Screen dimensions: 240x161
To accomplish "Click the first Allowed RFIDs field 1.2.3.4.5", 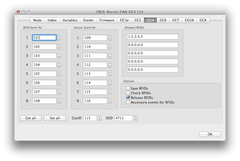I will [x=153, y=36].
